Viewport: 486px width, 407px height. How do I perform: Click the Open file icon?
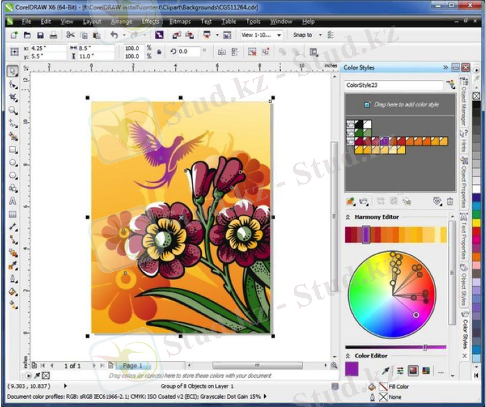[27, 35]
